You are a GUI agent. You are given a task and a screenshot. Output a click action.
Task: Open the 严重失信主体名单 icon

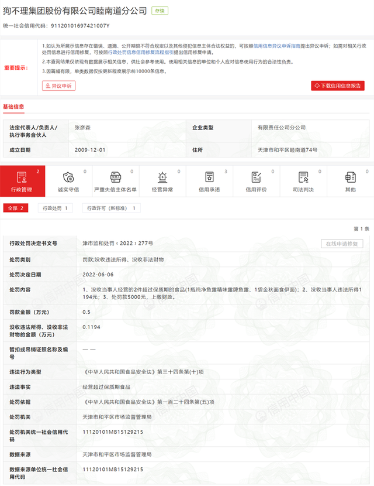click(x=115, y=177)
